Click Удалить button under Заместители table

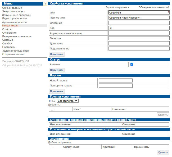(x=163, y=153)
